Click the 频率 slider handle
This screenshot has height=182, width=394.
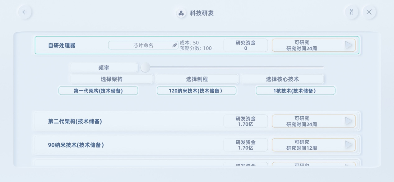145,67
